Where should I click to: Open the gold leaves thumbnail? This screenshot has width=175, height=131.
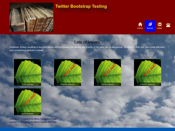28,102
